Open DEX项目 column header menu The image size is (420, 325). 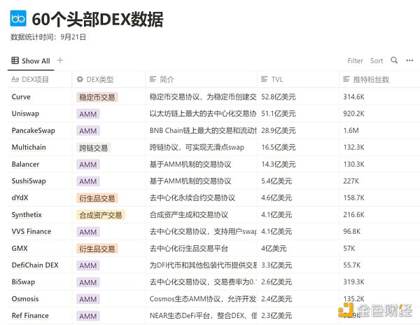pyautogui.click(x=40, y=79)
